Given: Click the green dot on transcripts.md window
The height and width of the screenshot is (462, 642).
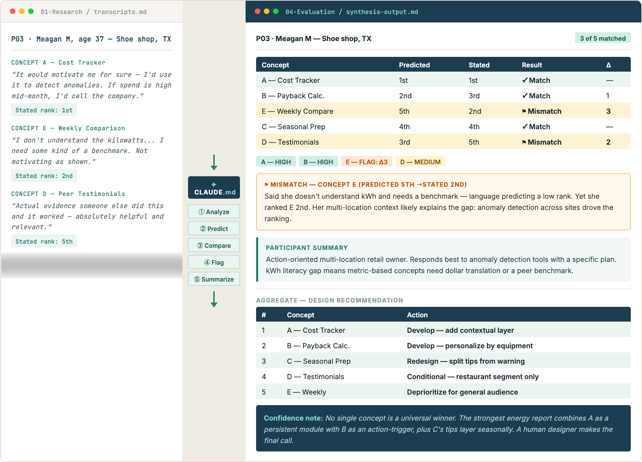Looking at the screenshot, I should coord(31,11).
